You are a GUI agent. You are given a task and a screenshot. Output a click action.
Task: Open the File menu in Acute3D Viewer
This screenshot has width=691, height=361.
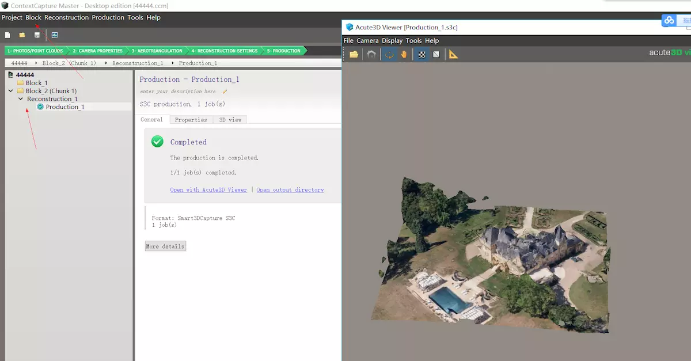click(x=348, y=41)
